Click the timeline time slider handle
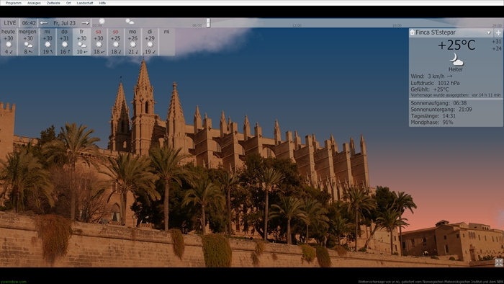 (x=208, y=23)
